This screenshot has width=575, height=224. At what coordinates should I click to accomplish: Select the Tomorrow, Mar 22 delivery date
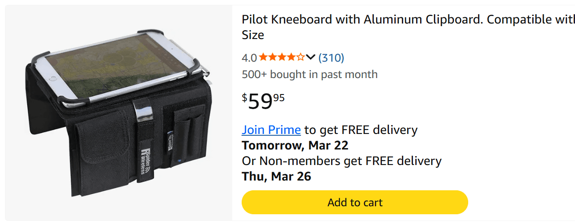point(295,145)
